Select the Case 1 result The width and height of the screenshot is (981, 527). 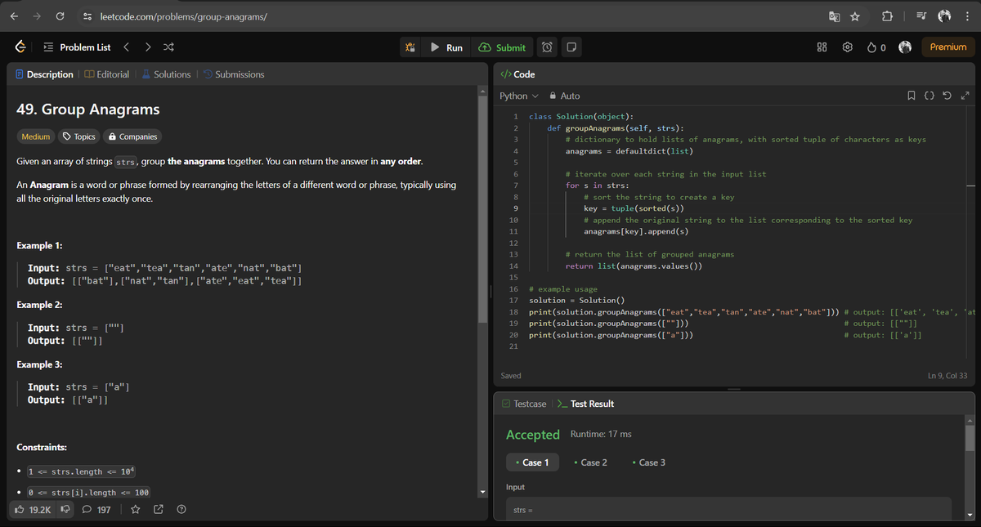[532, 462]
